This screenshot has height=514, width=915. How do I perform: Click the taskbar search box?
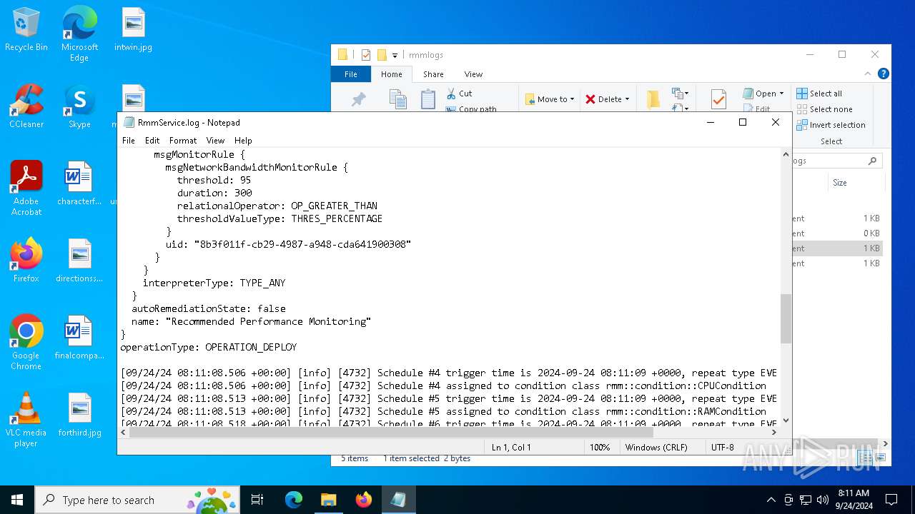139,500
